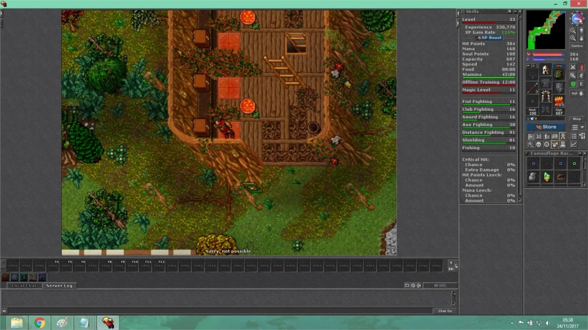Click the ignore (circle-slash) chat icon
Viewport: 588px width, 330px height.
413,285
